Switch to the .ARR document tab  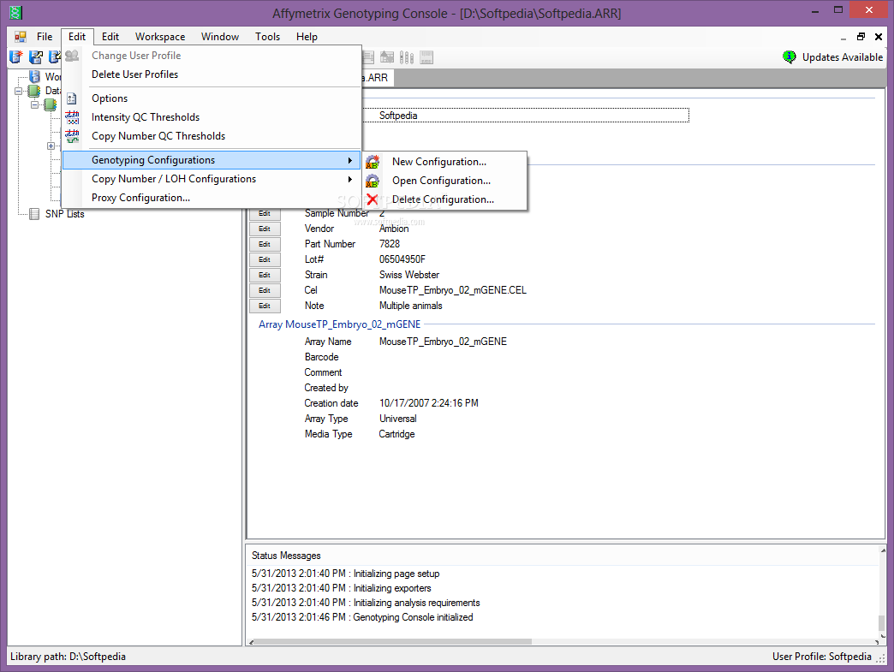(x=376, y=78)
